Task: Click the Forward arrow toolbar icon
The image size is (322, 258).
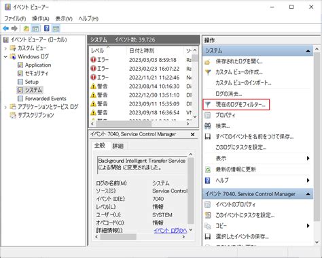Action: coord(14,29)
